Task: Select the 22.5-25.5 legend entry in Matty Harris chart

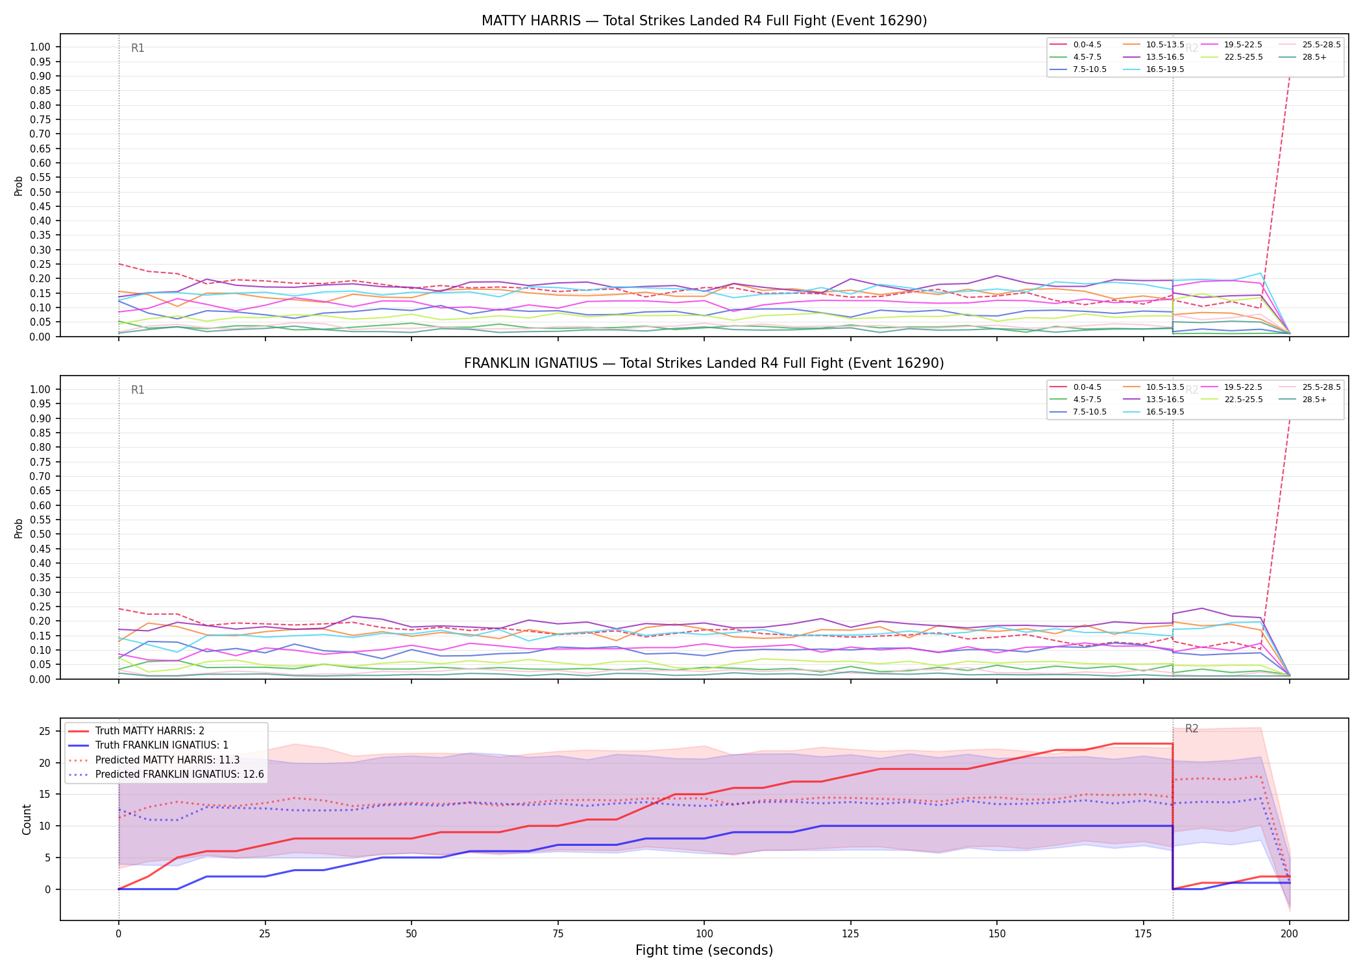Action: pyautogui.click(x=1232, y=57)
